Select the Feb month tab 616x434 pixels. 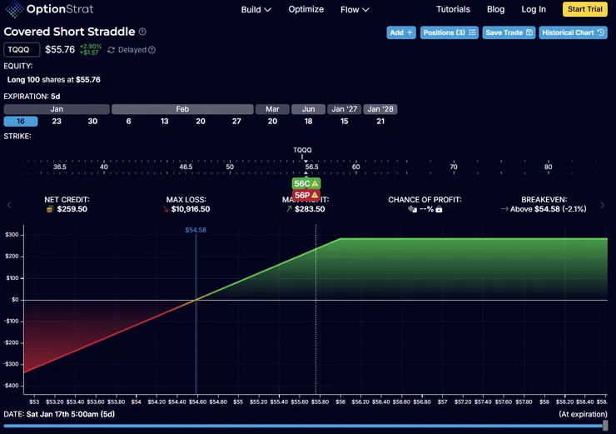(x=182, y=109)
